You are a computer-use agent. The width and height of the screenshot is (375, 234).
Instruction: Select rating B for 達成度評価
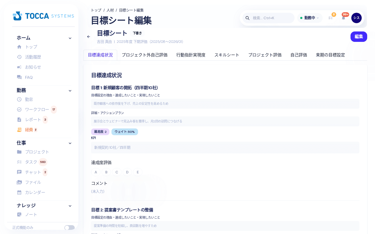106,172
